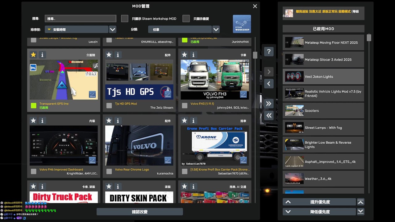
Task: Click the category 任意 field
Action: 180,29
